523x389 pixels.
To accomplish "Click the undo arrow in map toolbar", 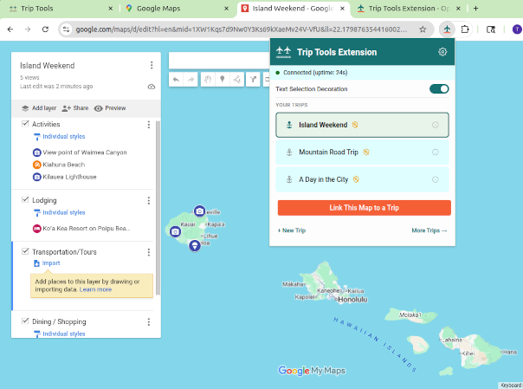I will coord(177,80).
